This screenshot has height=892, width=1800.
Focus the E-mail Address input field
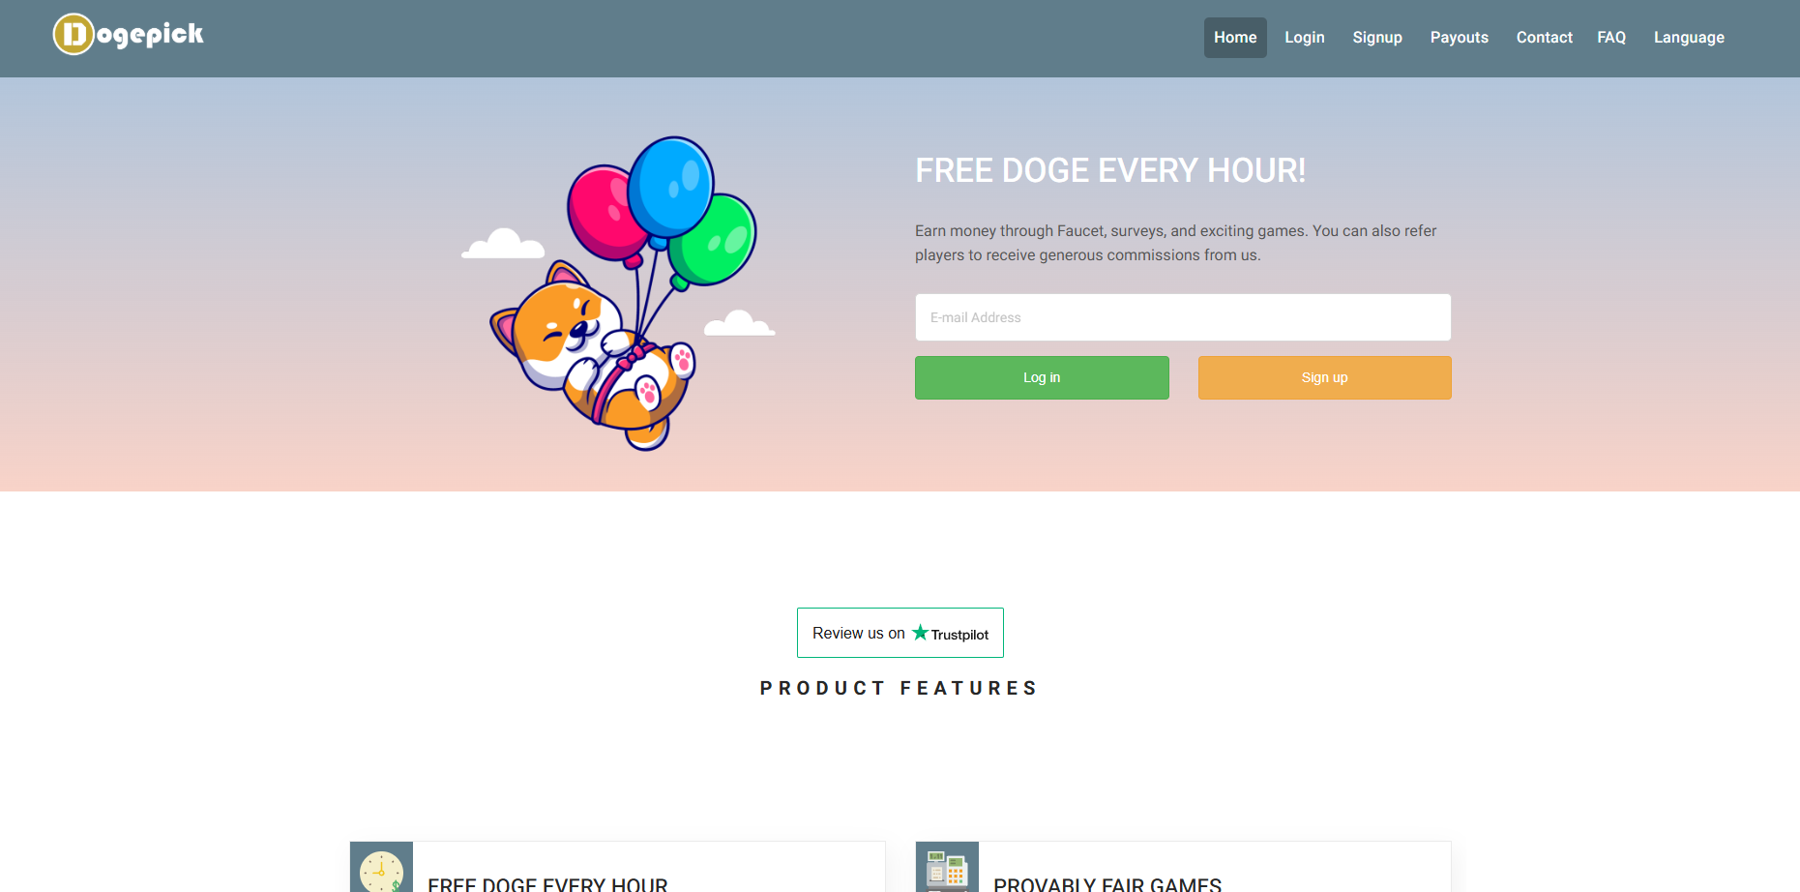(x=1183, y=317)
